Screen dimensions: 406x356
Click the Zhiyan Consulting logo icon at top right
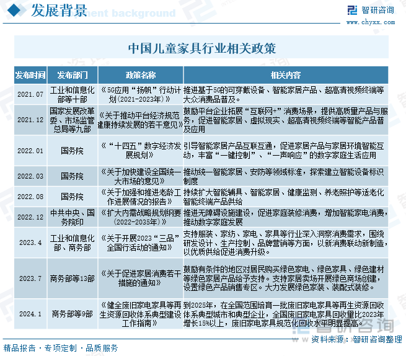point(352,10)
